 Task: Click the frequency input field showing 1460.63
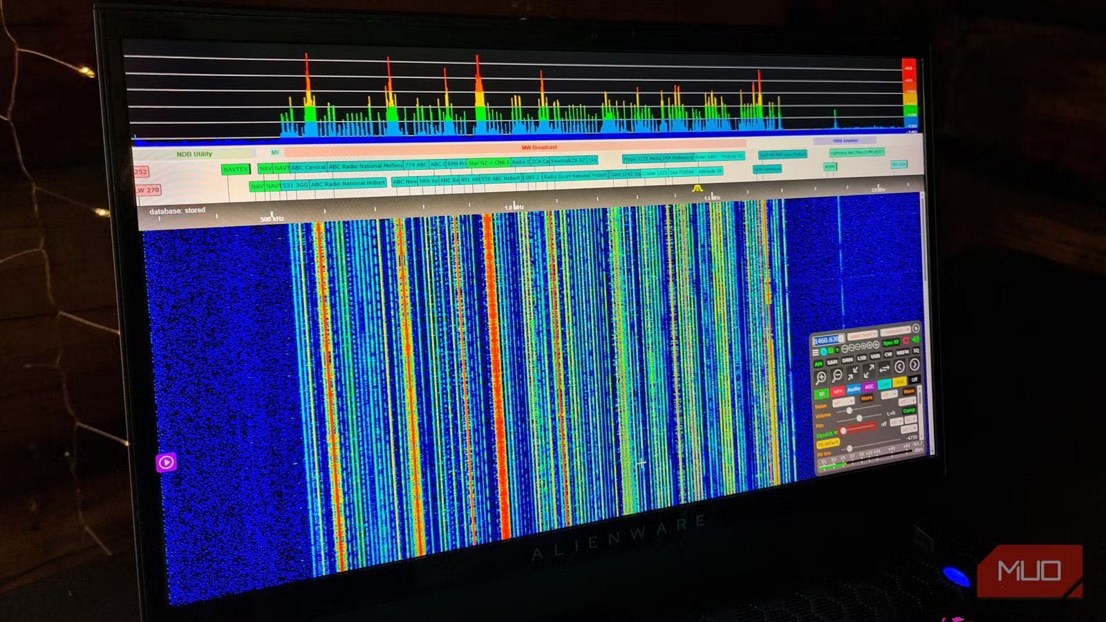(828, 340)
